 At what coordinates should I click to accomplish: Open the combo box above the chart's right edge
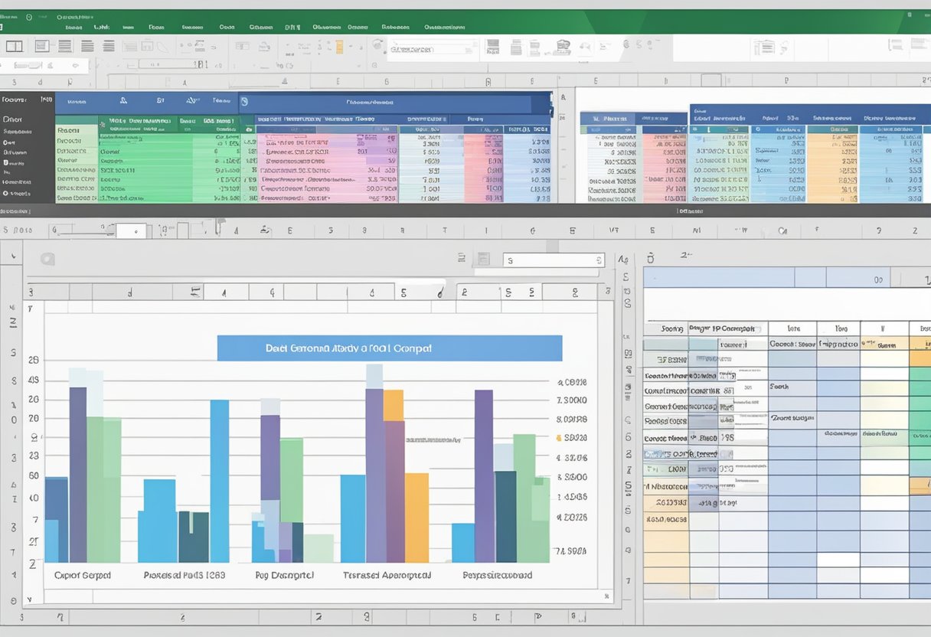554,260
